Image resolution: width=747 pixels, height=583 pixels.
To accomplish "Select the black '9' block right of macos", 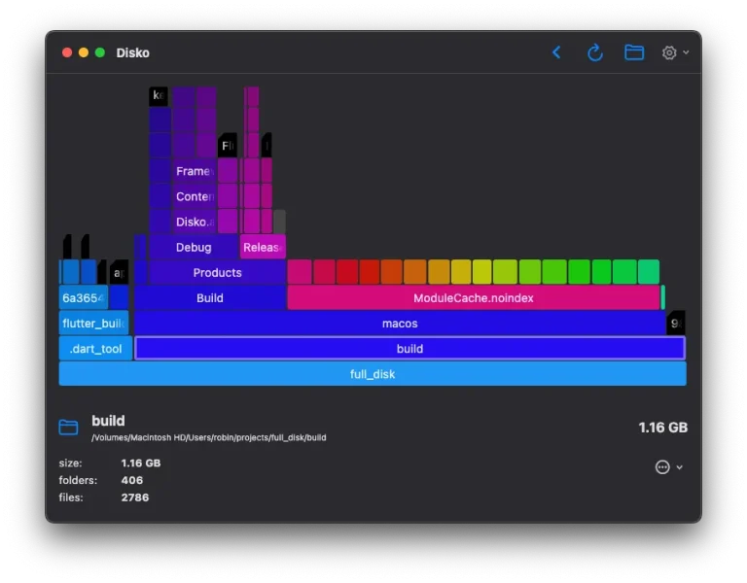I will tap(676, 324).
